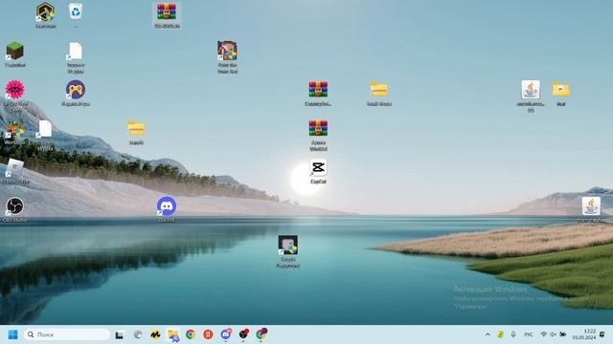Open the yellow folder beside WinRAR archive
The width and height of the screenshot is (613, 344).
click(379, 90)
